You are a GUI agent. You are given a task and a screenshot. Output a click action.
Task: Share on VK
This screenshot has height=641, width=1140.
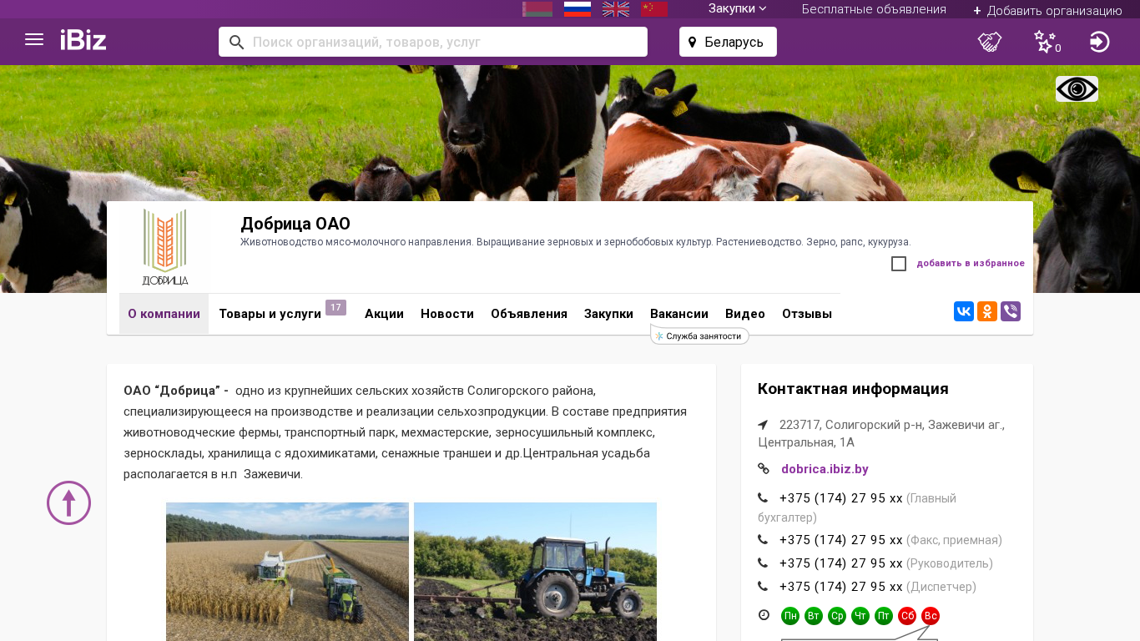point(964,311)
